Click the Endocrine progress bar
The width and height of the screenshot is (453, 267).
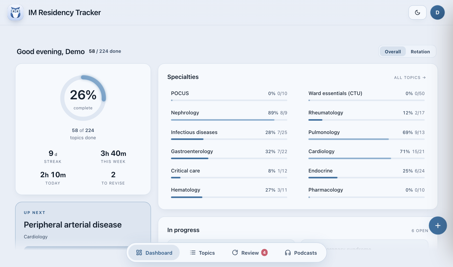tap(366, 177)
